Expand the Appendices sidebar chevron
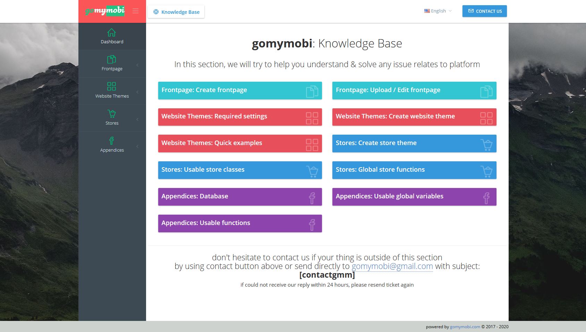The height and width of the screenshot is (332, 586). (137, 146)
